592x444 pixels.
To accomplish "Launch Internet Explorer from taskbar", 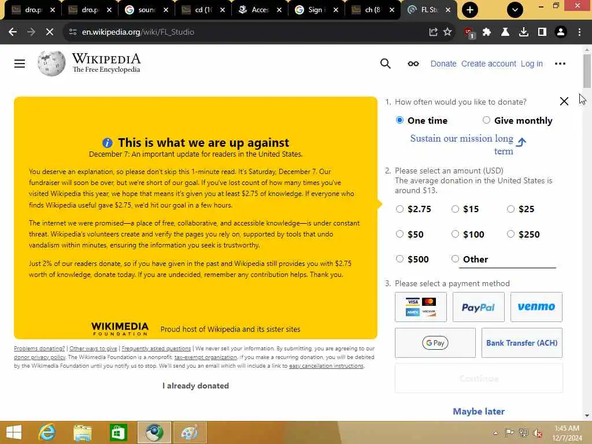I will 47,432.
